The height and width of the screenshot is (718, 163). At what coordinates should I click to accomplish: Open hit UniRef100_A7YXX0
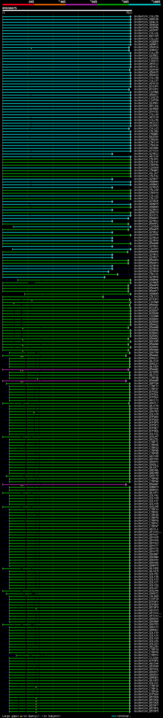click(146, 151)
